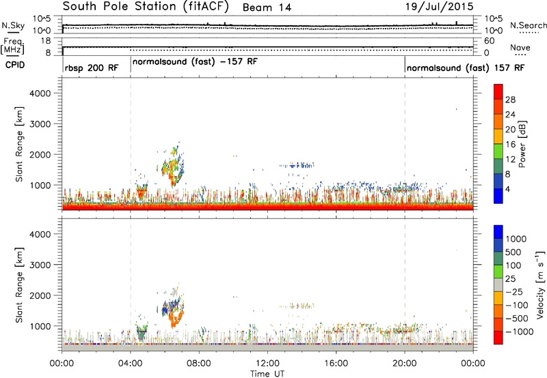This screenshot has width=547, height=378.
Task: Click the '60' tick on Nave axis
Action: (x=489, y=41)
